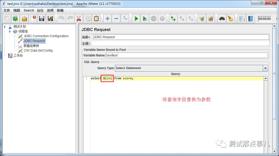The height and width of the screenshot is (156, 279).
Task: Start test without pauses icon
Action: [x=145, y=19]
